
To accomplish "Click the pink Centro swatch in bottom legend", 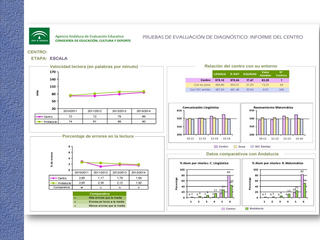I will pyautogui.click(x=223, y=209).
